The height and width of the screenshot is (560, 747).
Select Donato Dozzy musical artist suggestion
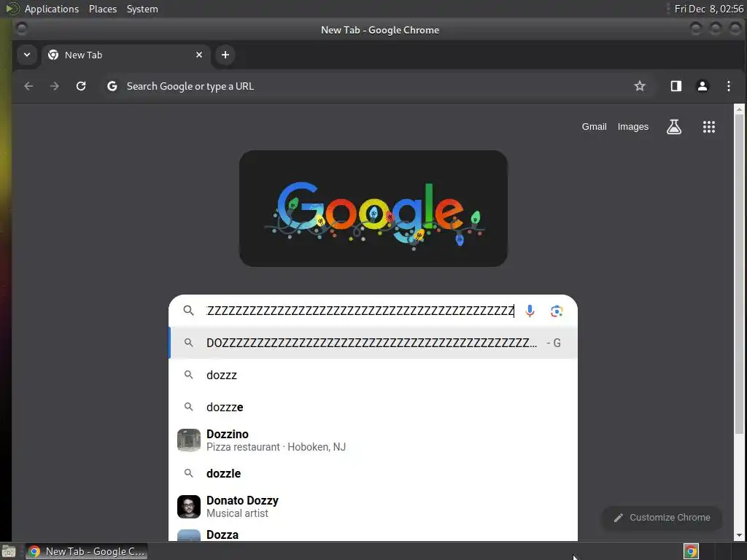click(x=373, y=507)
